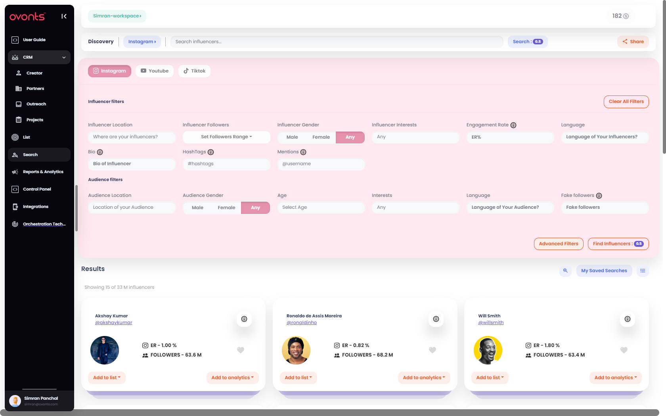The height and width of the screenshot is (416, 666).
Task: Switch to the Tiktok platform tab
Action: click(x=194, y=71)
